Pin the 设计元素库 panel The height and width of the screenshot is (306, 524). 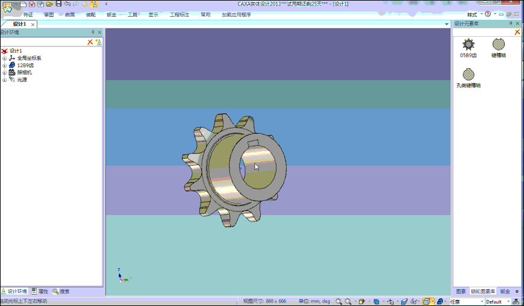[511, 23]
